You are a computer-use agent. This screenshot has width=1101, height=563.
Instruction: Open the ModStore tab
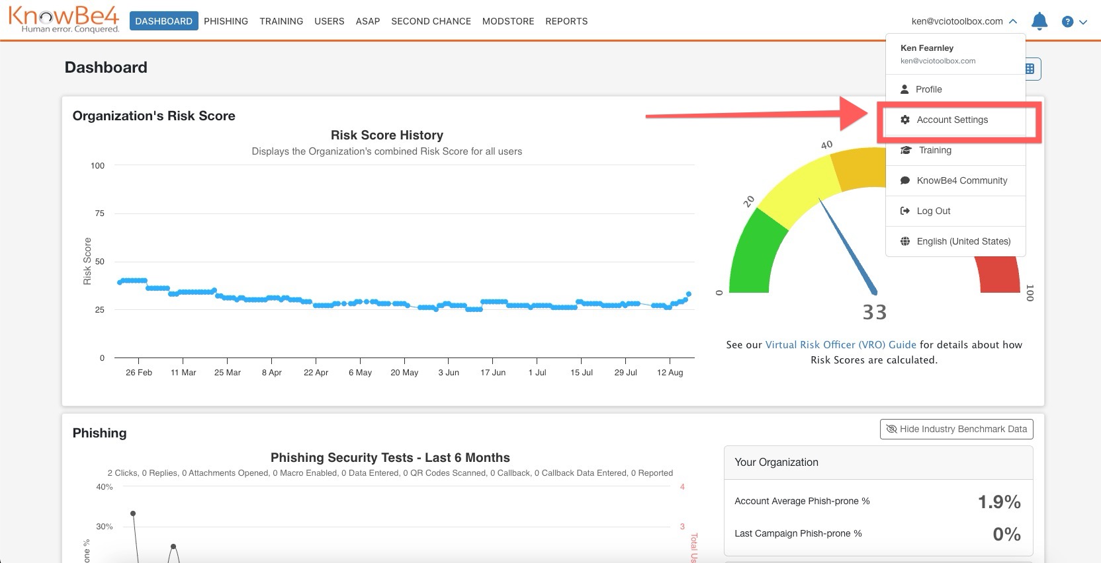(508, 21)
